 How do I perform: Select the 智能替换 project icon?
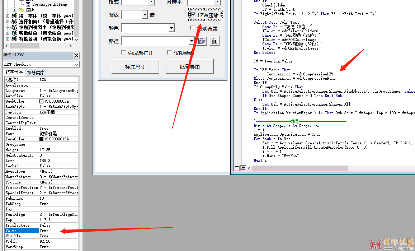(14, 39)
